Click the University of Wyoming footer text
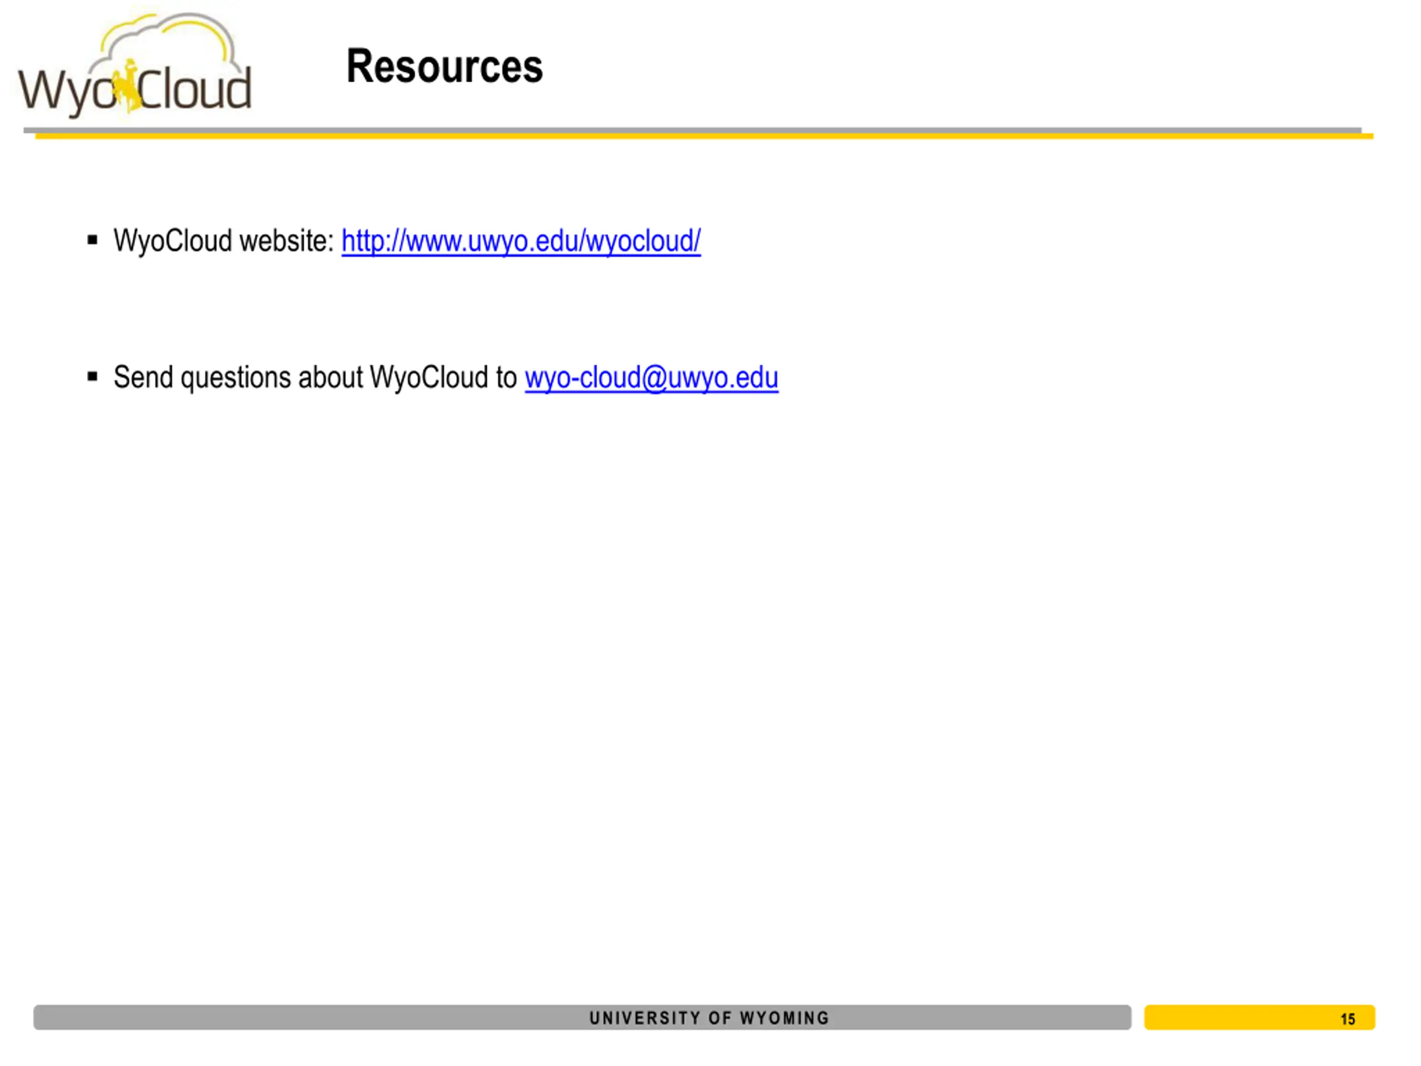The height and width of the screenshot is (1066, 1421). pyautogui.click(x=709, y=1018)
